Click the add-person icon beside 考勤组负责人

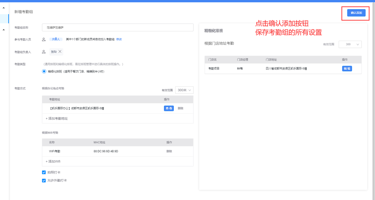pyautogui.click(x=44, y=52)
